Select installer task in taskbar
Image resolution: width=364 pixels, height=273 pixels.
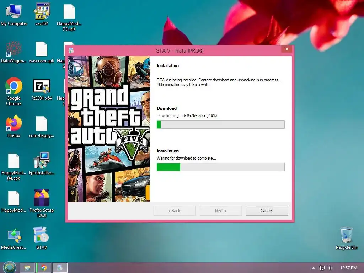[60, 268]
